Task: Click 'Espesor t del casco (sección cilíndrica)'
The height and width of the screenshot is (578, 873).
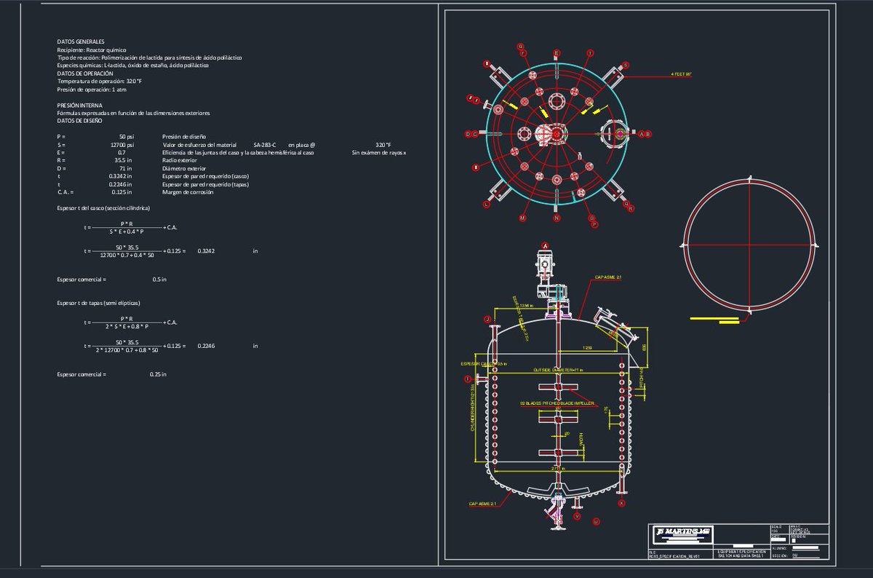Action: pos(103,208)
